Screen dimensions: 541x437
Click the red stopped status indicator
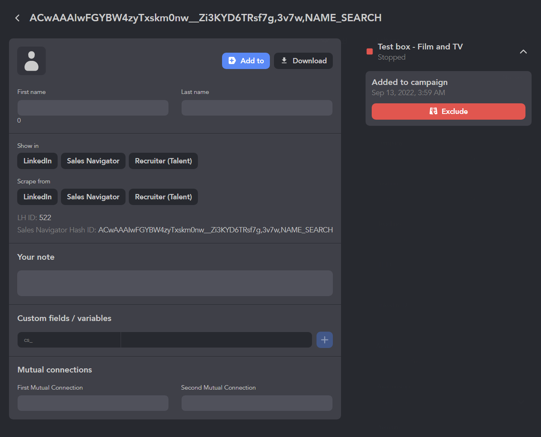(x=370, y=51)
